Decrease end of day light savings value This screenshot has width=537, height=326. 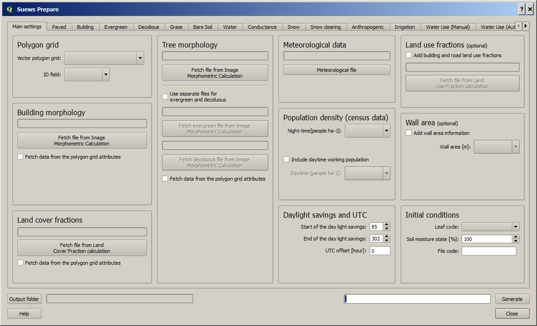pos(387,241)
